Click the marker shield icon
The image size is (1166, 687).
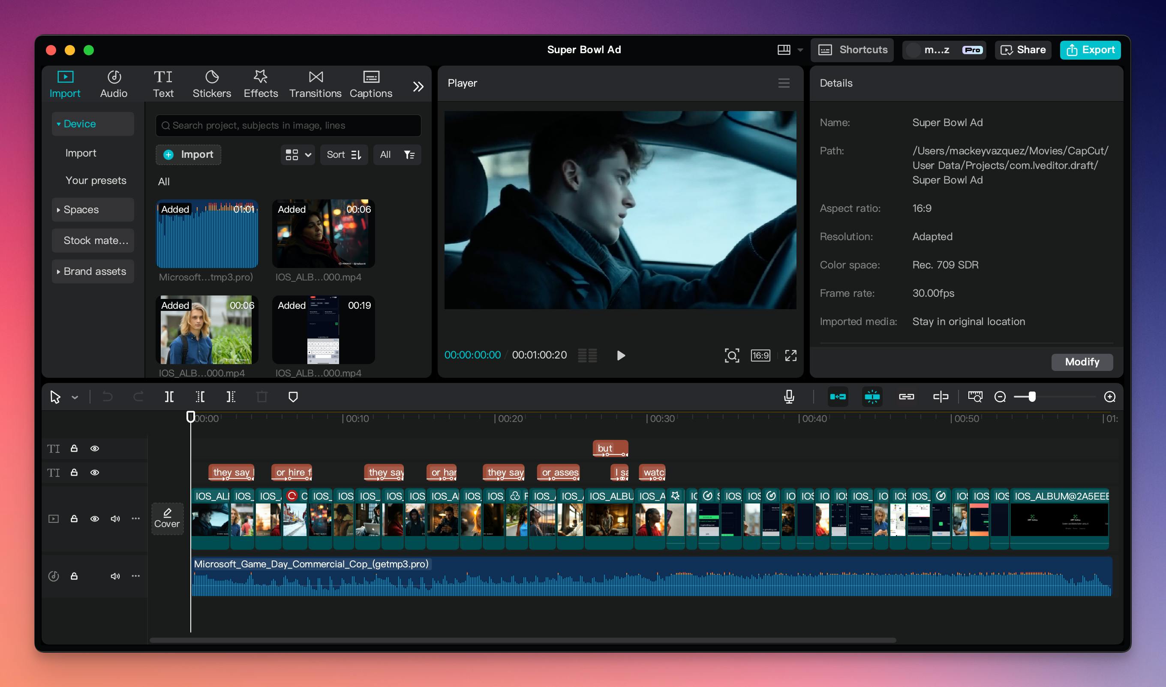coord(293,397)
